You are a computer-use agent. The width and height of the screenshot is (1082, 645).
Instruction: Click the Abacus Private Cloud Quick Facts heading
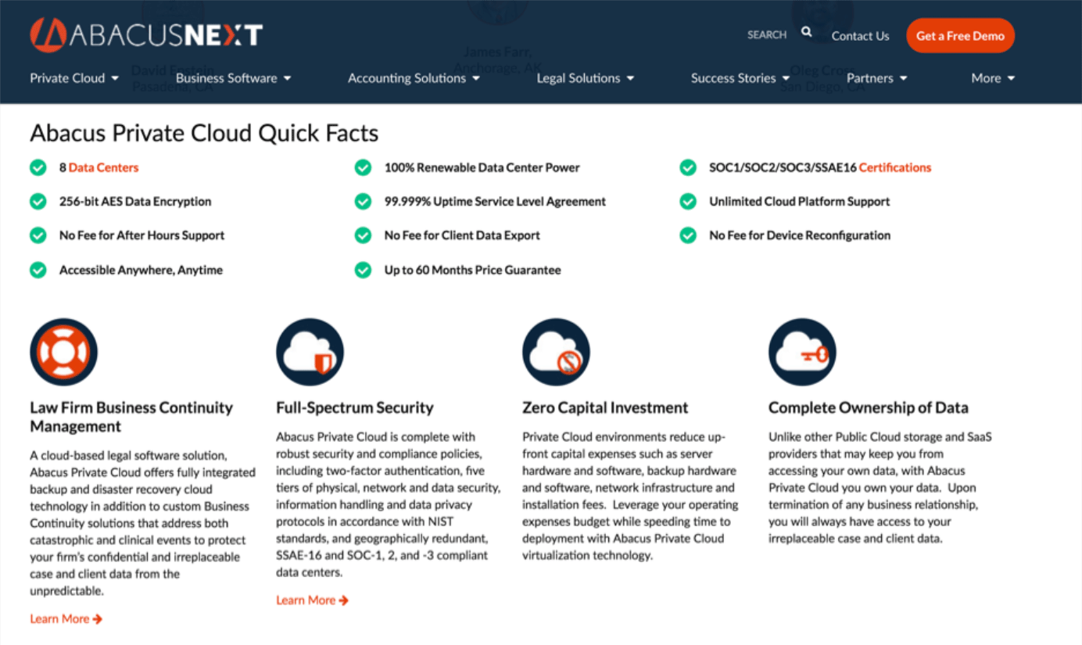point(204,133)
